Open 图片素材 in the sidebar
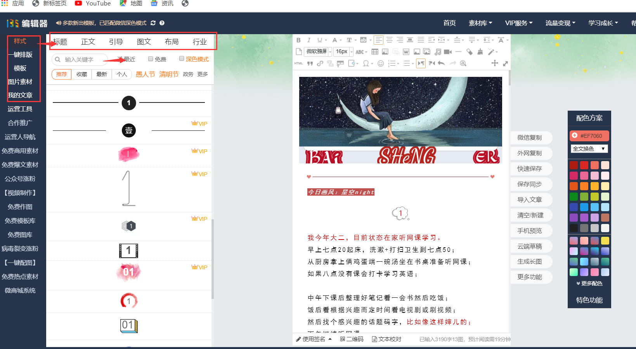636x349 pixels. [20, 82]
